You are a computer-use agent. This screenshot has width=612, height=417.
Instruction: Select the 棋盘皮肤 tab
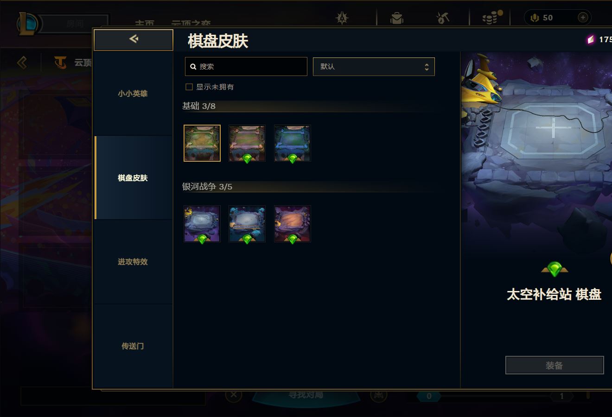[133, 178]
